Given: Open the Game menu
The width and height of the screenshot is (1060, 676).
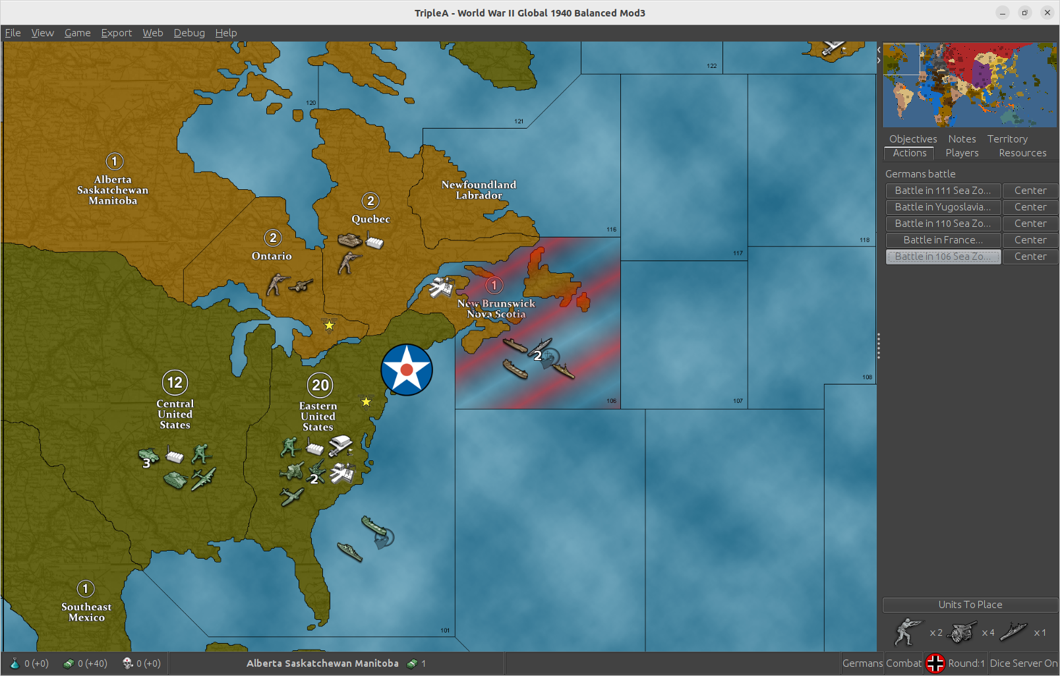Looking at the screenshot, I should 77,33.
